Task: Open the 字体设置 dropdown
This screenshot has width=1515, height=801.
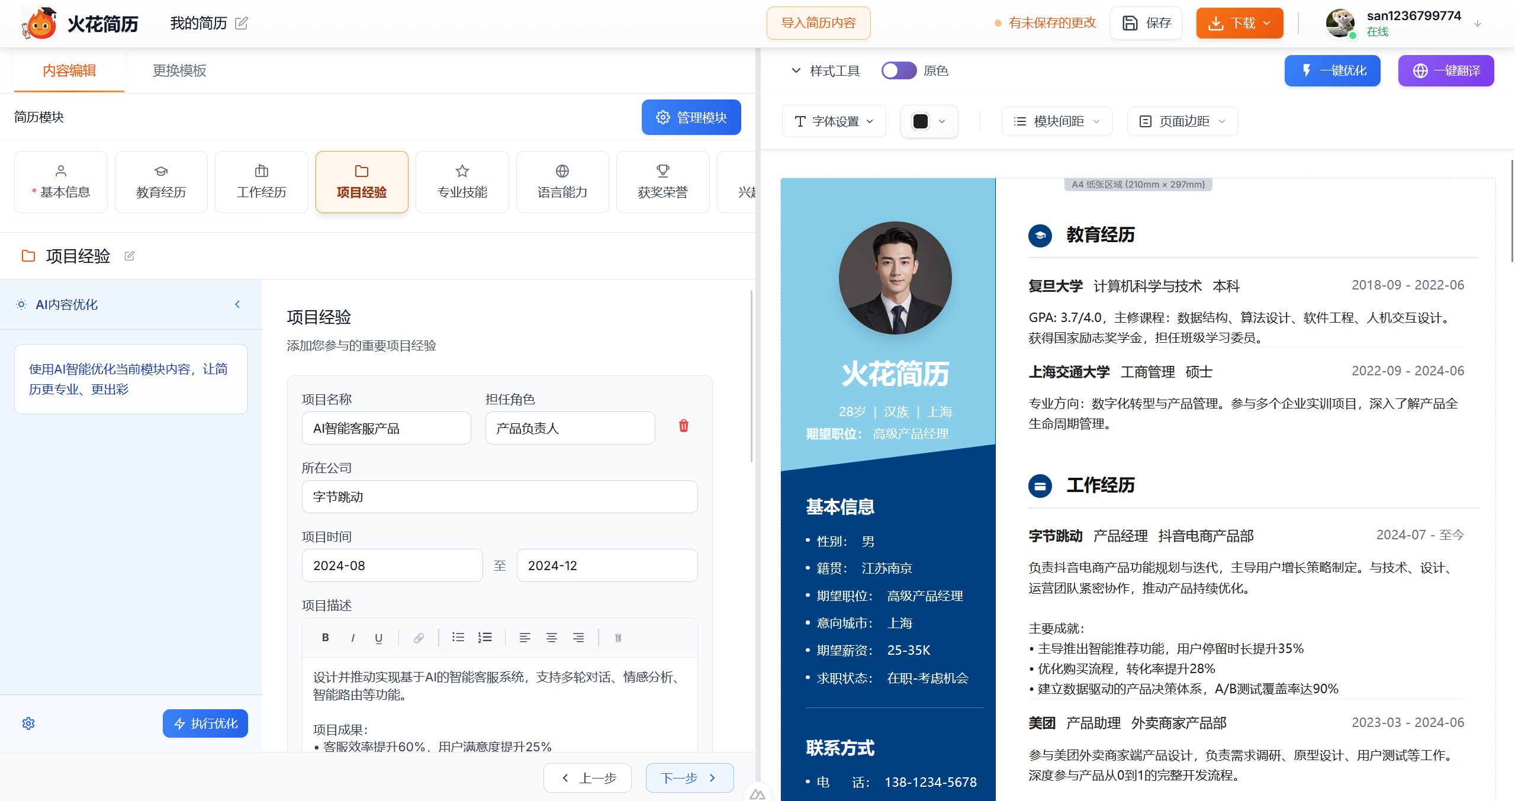Action: (834, 121)
